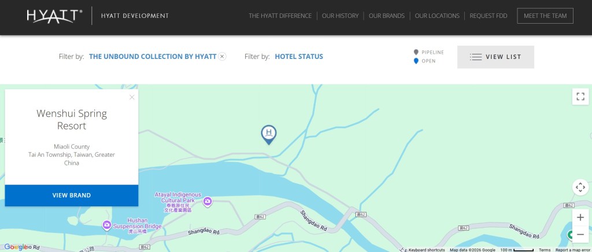Click Meet The Team button

coord(545,16)
